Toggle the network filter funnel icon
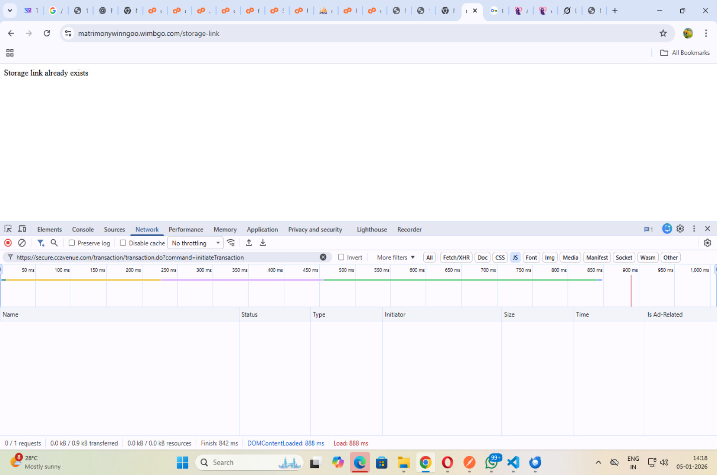717x475 pixels. (41, 243)
